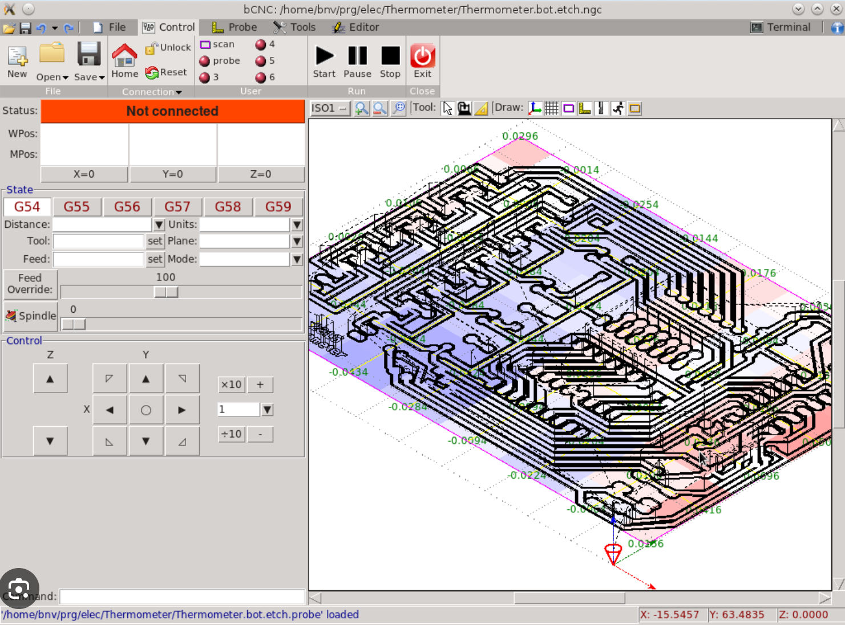845x625 pixels.
Task: Click the Unlock padlock icon
Action: [x=151, y=48]
